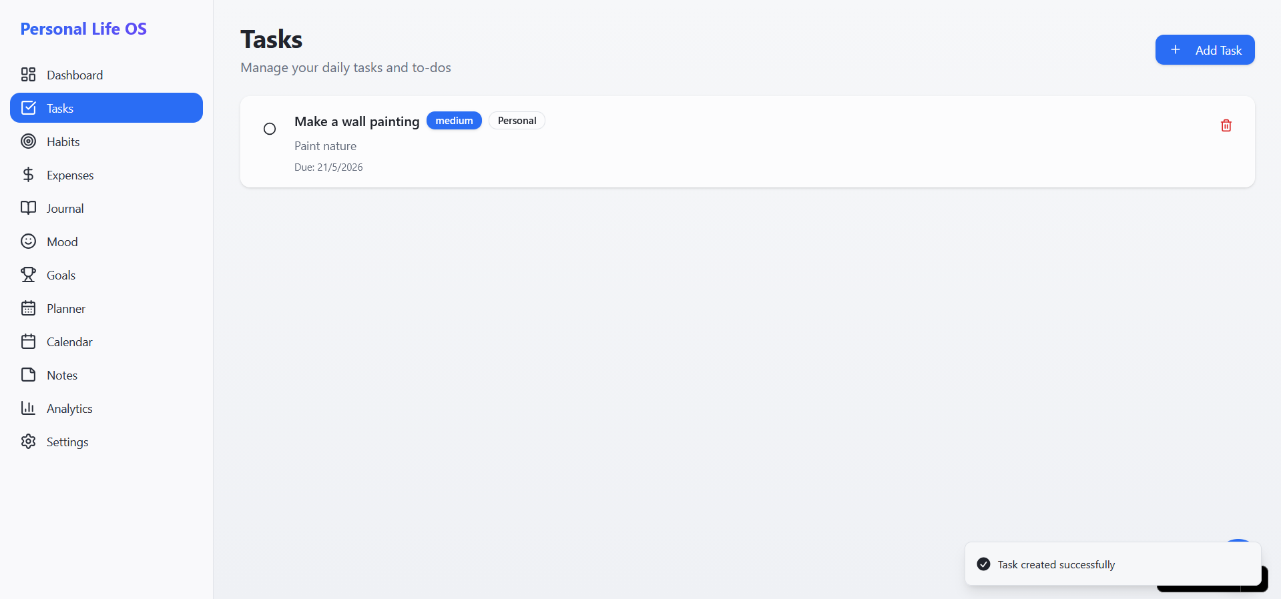The height and width of the screenshot is (599, 1281).
Task: Mark Make a wall painting as complete
Action: 270,129
